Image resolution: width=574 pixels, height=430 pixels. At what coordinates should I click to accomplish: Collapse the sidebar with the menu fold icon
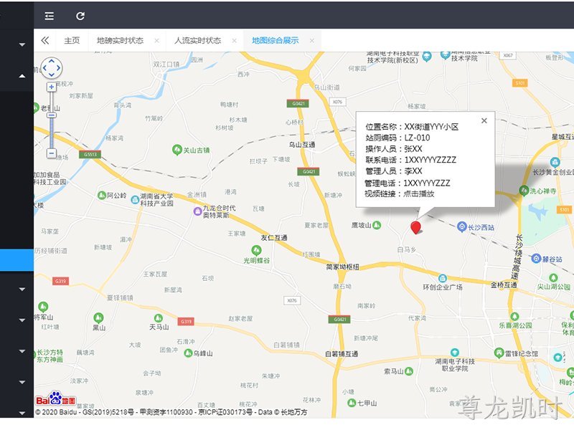[49, 16]
